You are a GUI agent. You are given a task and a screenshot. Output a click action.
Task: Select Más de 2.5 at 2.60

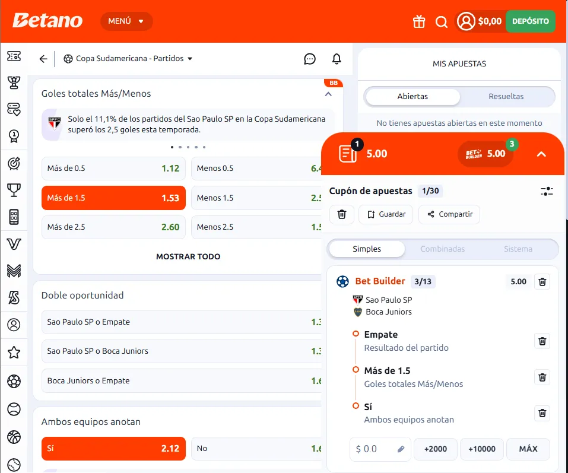113,227
